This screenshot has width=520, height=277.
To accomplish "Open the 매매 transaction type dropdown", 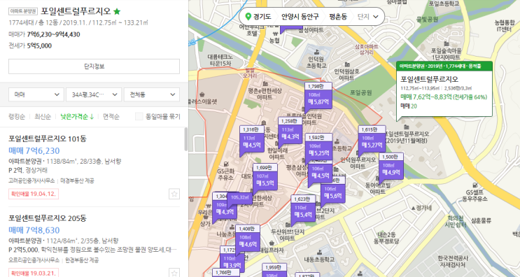I will (36, 94).
